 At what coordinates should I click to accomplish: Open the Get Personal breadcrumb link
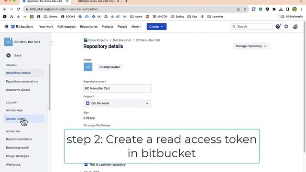coord(122,40)
